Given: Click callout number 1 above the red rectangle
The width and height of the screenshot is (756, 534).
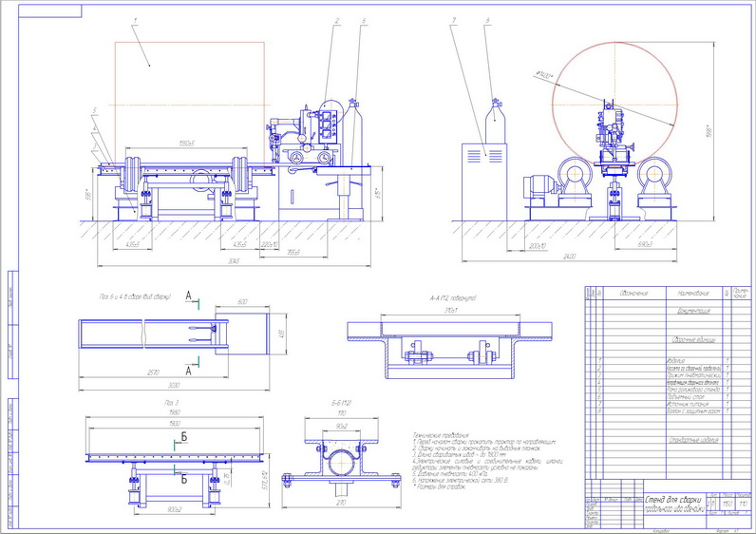Looking at the screenshot, I should click(136, 20).
